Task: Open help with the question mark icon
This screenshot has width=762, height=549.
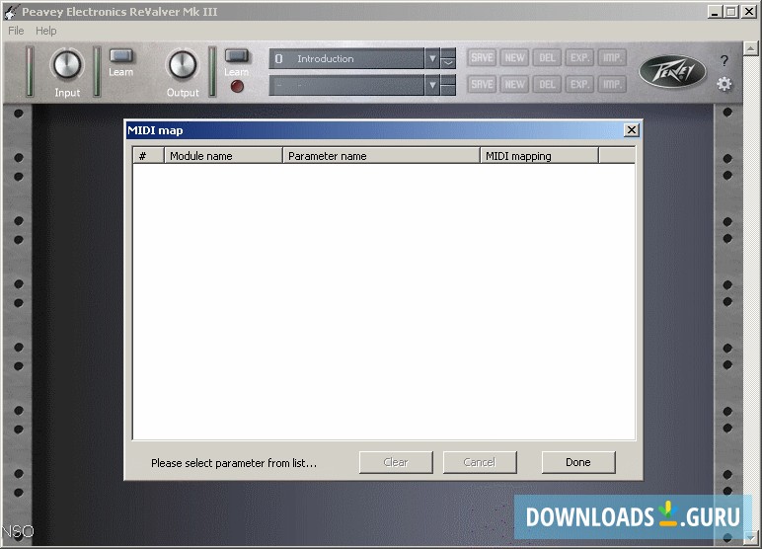Action: [x=724, y=60]
